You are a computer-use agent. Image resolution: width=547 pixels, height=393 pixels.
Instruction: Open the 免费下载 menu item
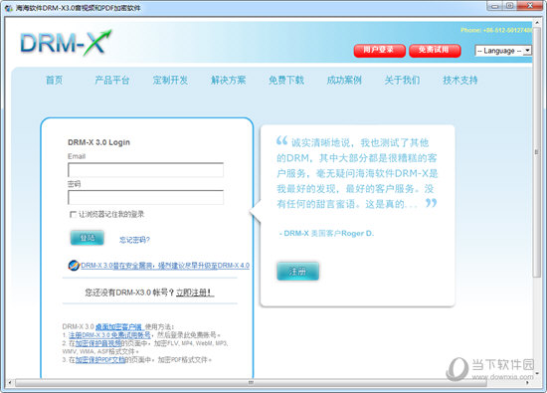click(286, 81)
